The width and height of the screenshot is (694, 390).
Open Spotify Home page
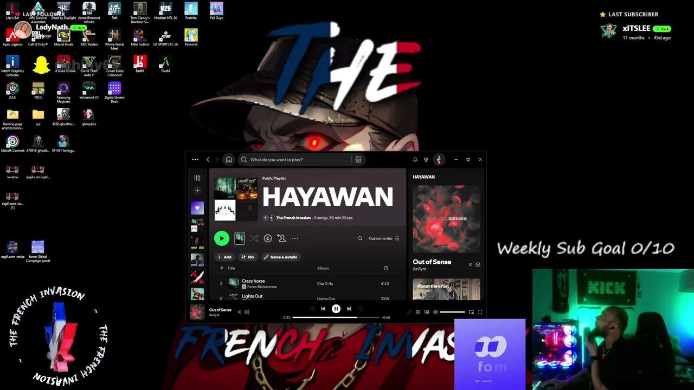229,160
